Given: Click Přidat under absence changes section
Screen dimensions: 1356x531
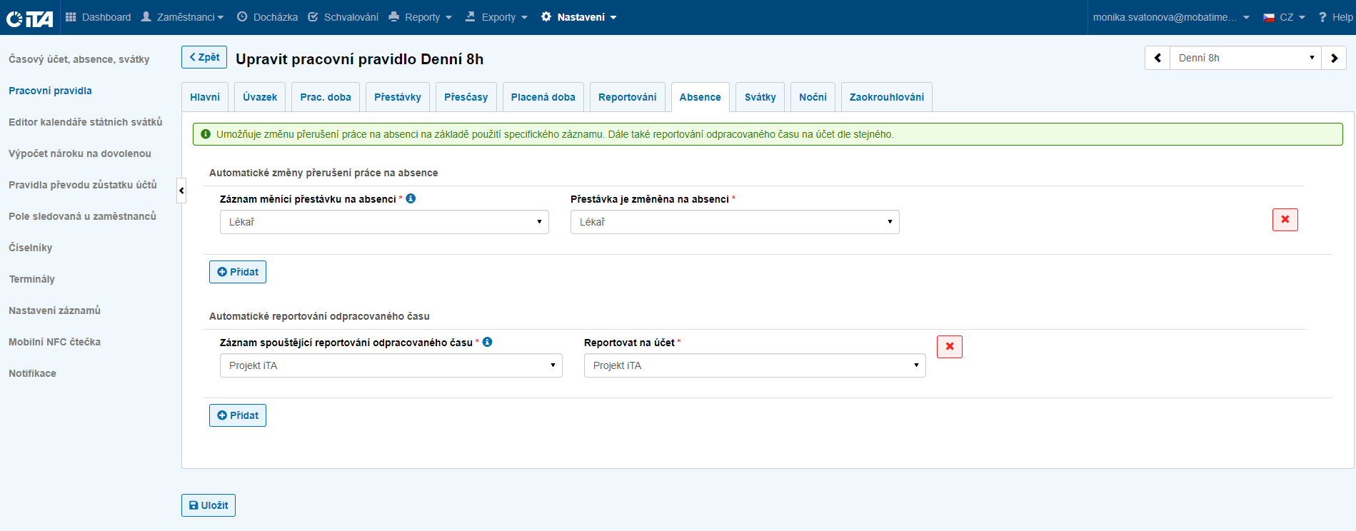Looking at the screenshot, I should (238, 272).
